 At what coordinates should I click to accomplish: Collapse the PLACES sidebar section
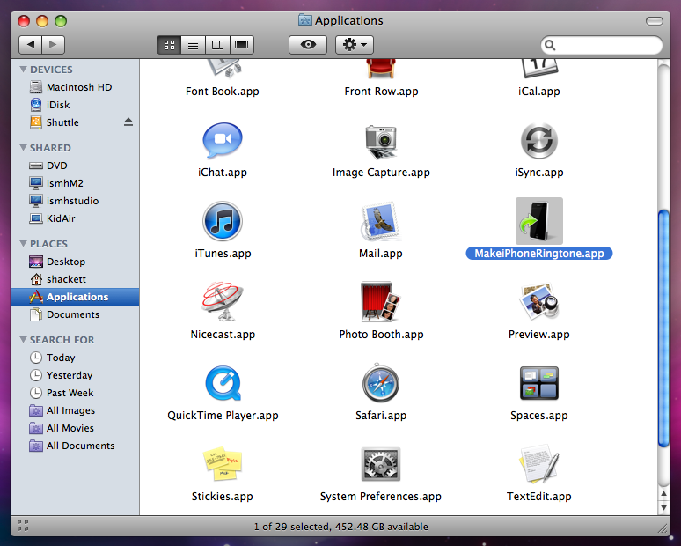pos(23,243)
